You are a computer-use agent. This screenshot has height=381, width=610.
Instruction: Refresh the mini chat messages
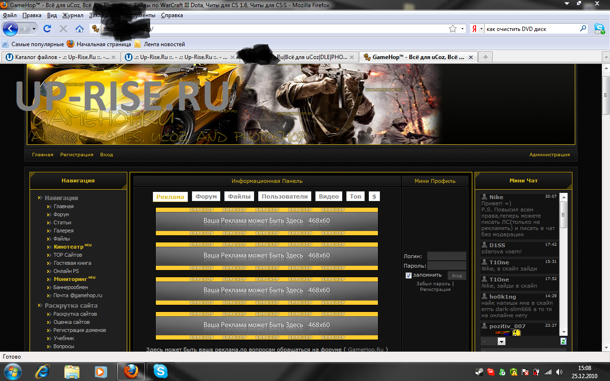[x=563, y=341]
